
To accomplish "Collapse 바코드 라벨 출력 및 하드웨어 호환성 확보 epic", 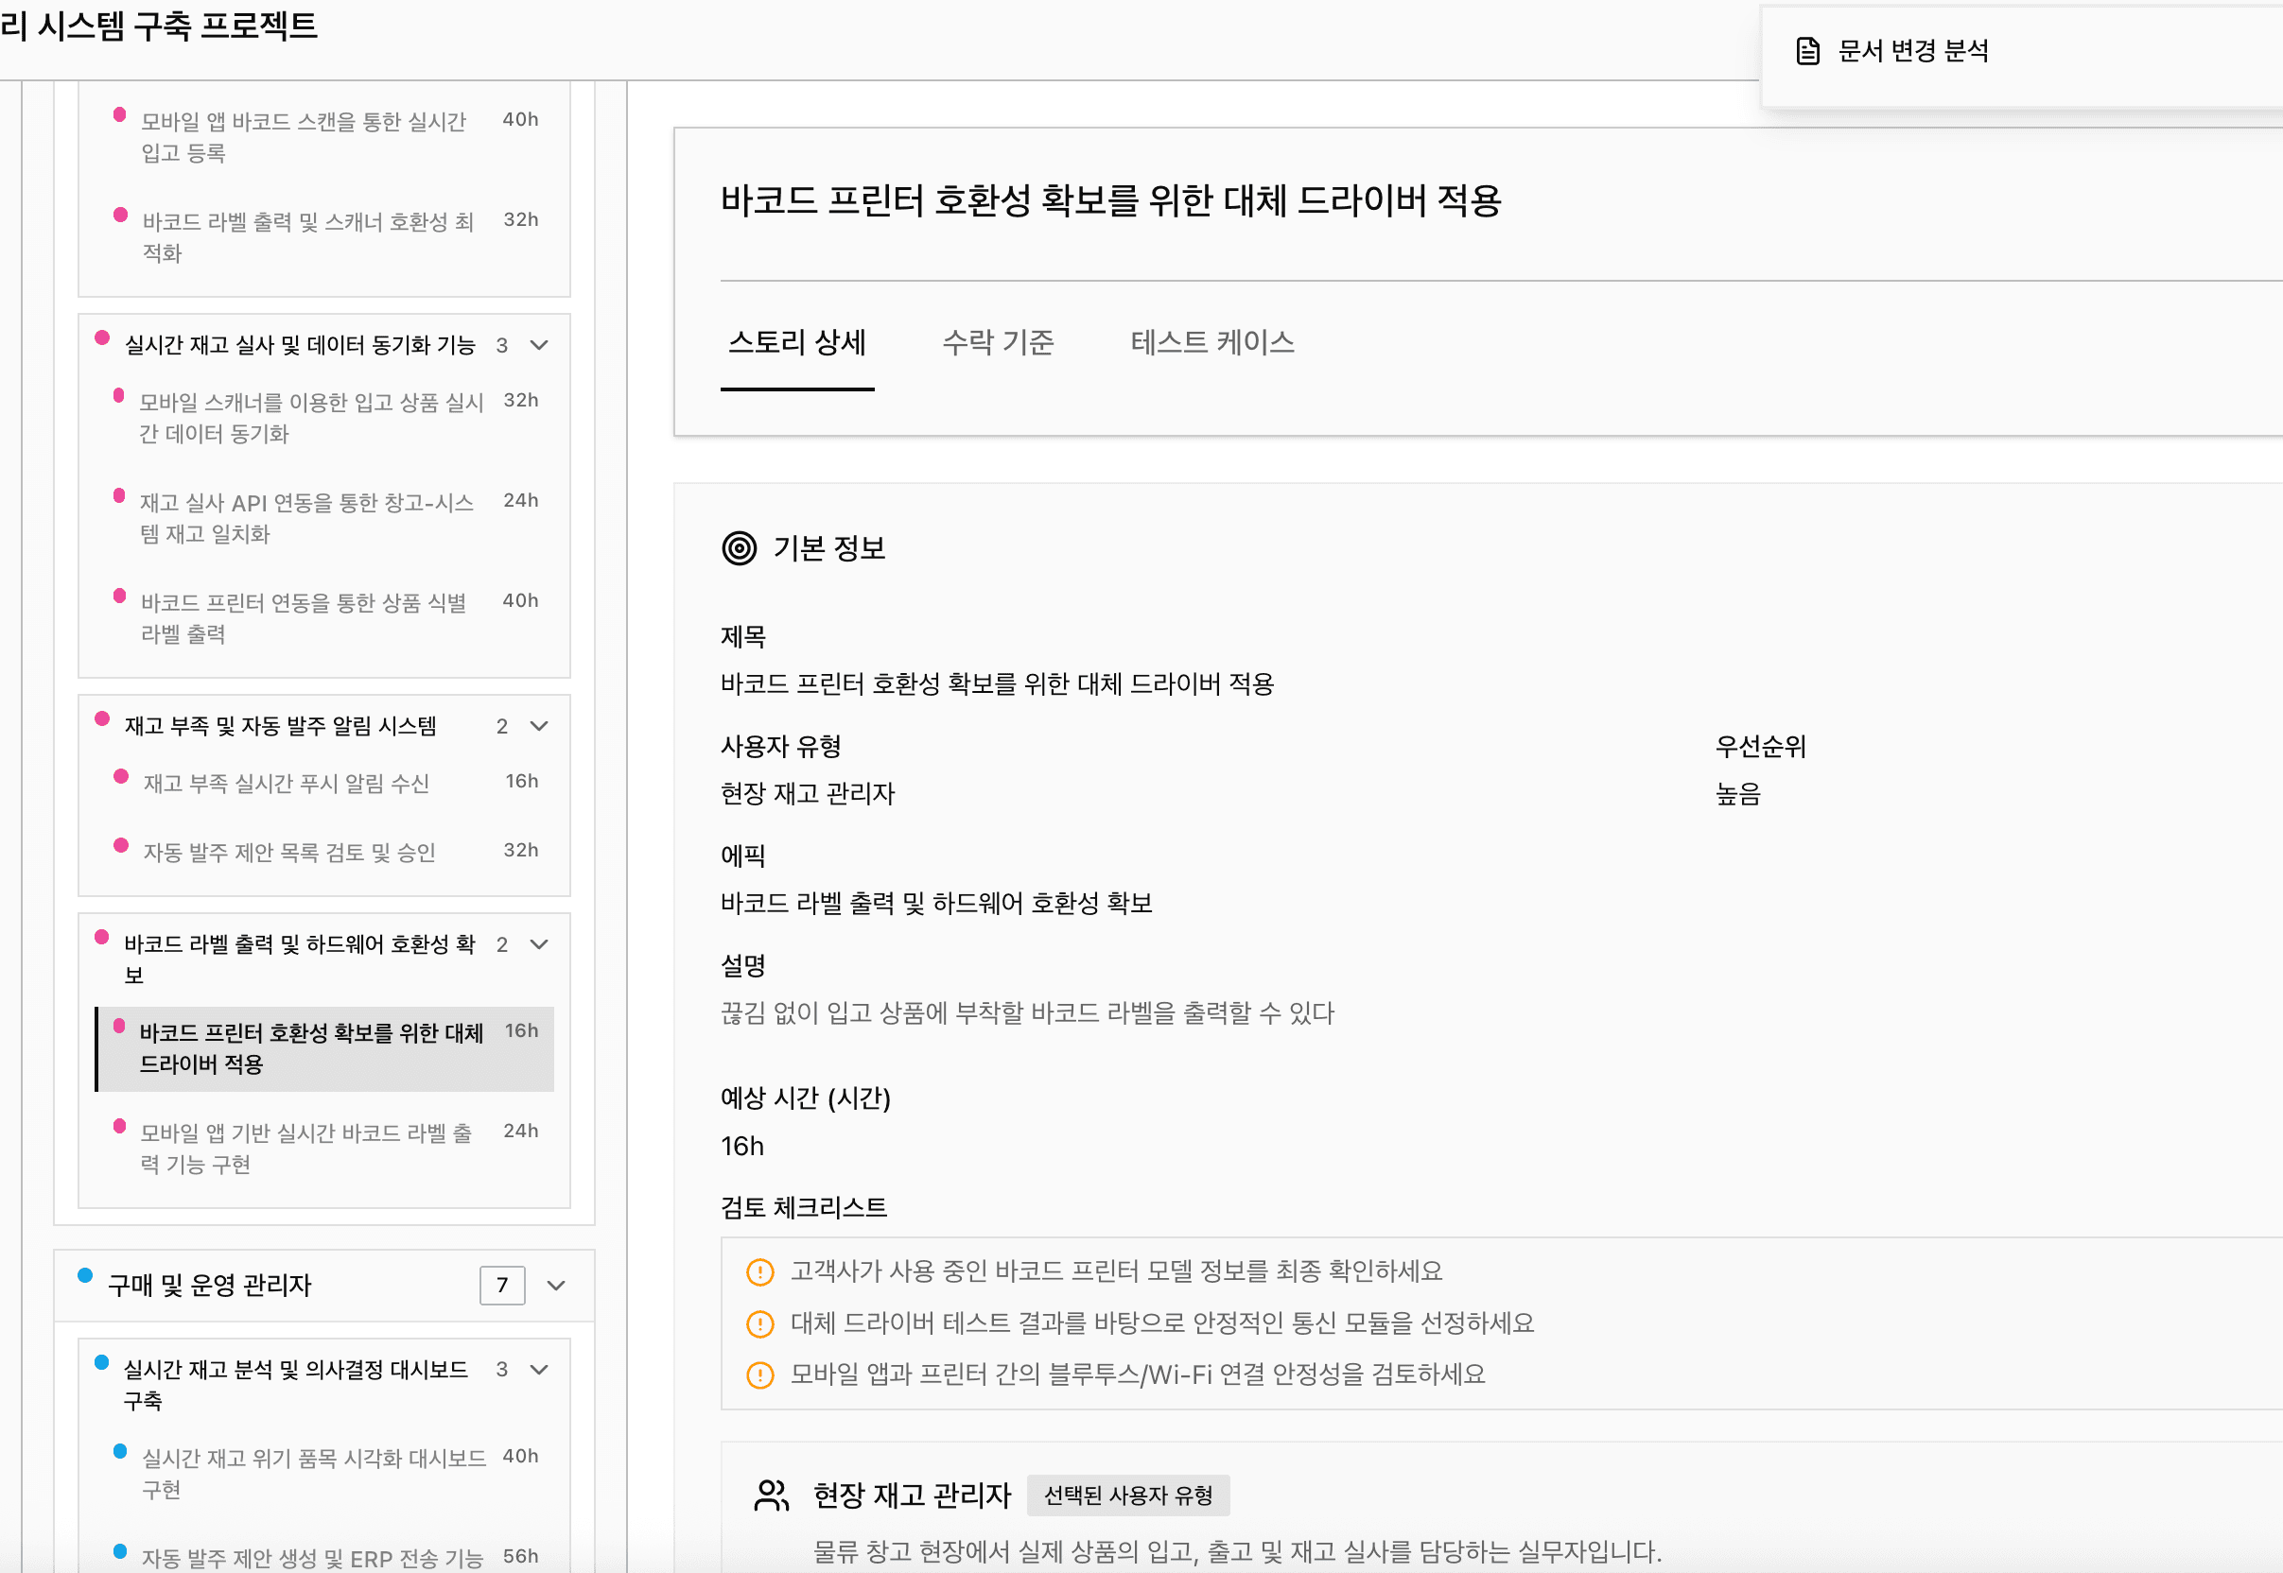I will 539,944.
